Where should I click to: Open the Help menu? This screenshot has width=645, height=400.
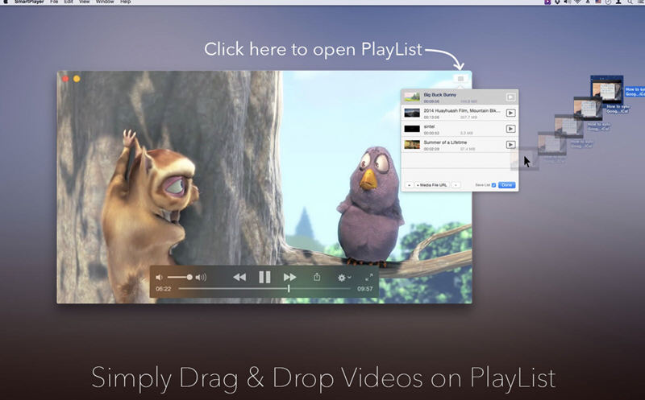point(126,2)
